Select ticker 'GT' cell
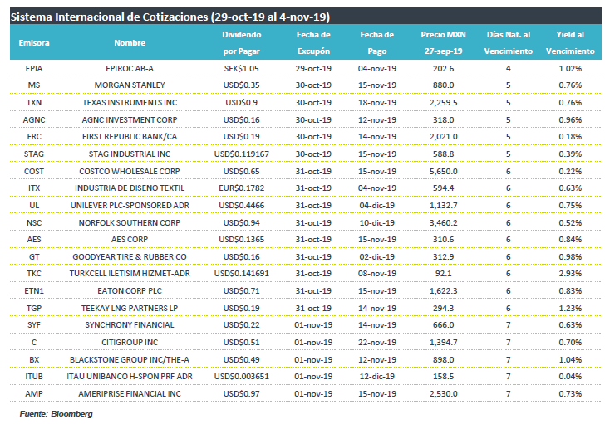 (34, 256)
